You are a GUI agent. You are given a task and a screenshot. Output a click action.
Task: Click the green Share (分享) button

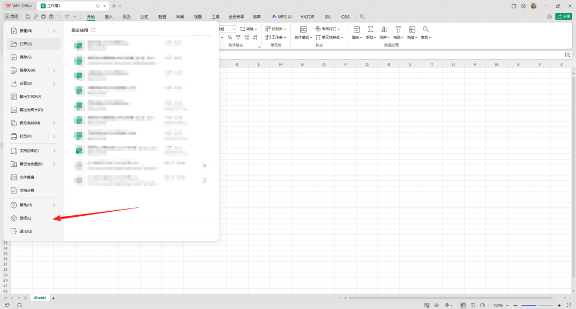pos(562,17)
